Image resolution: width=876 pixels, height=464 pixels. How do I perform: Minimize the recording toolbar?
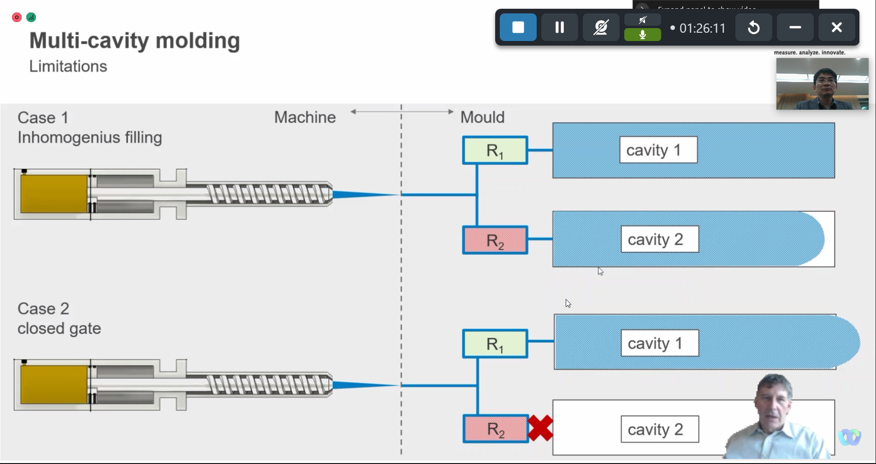795,28
